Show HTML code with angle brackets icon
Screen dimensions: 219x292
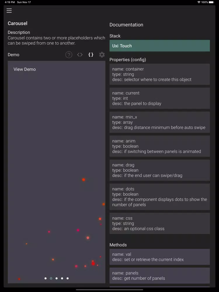coord(80,55)
